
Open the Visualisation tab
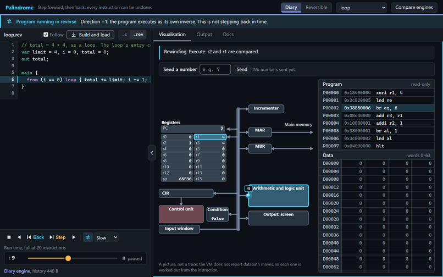172,35
